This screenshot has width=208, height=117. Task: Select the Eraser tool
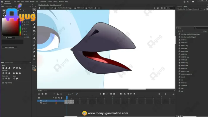pyautogui.click(x=34, y=27)
